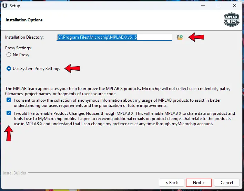Close the Setup installer window

pos(235,6)
